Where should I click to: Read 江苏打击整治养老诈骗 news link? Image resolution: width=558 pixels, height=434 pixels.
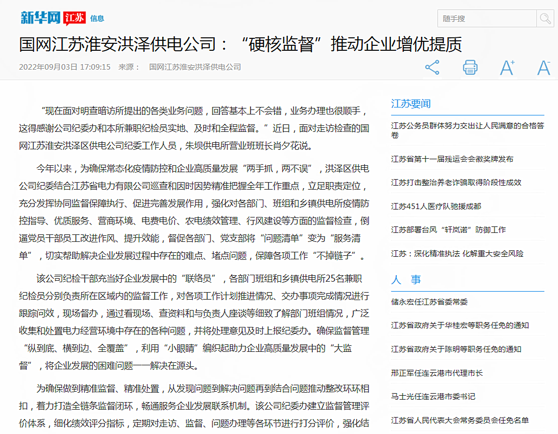(x=456, y=183)
